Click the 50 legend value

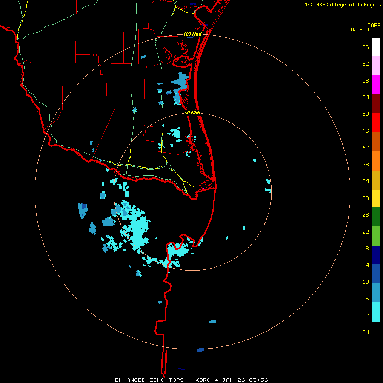coord(366,114)
